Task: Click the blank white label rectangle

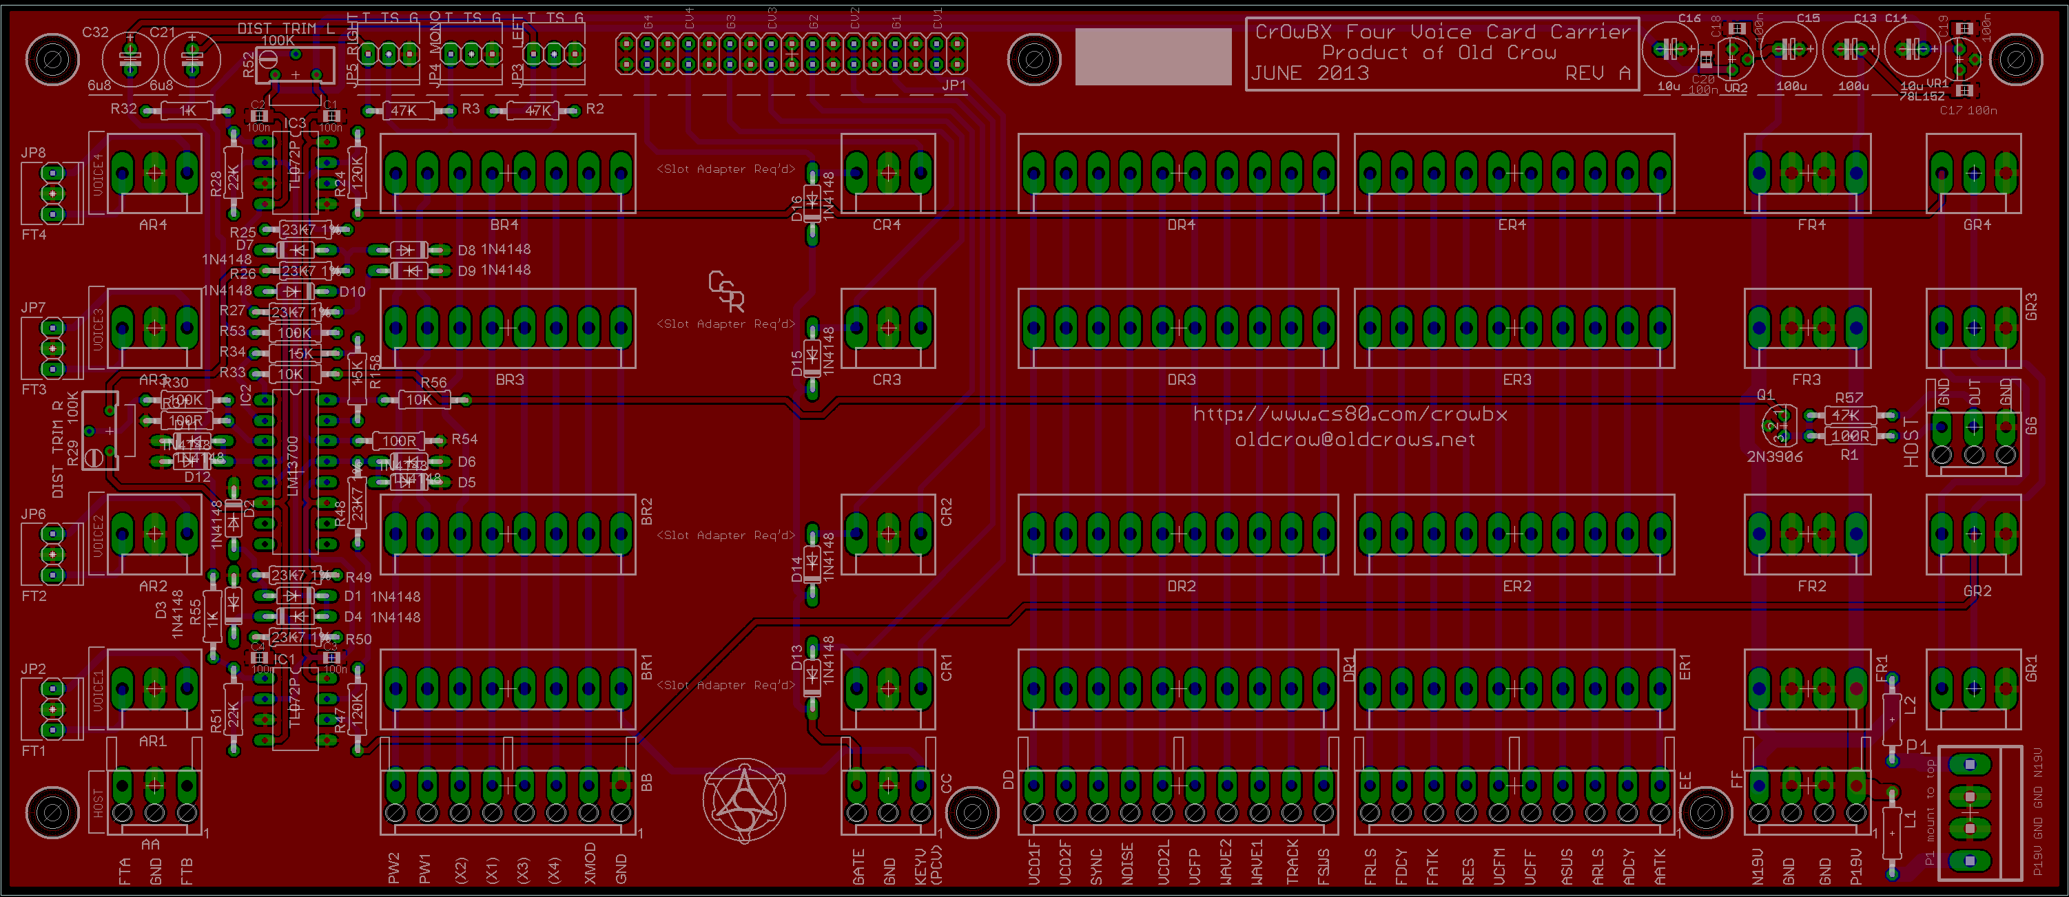Action: coord(1153,56)
